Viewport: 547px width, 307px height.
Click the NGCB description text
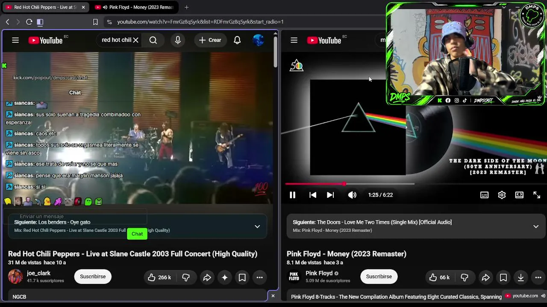click(19, 297)
